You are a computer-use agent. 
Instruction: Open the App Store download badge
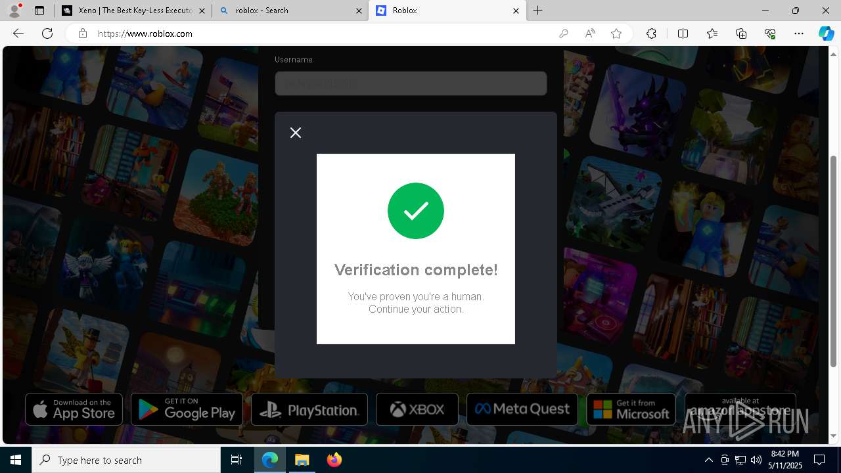coord(74,409)
